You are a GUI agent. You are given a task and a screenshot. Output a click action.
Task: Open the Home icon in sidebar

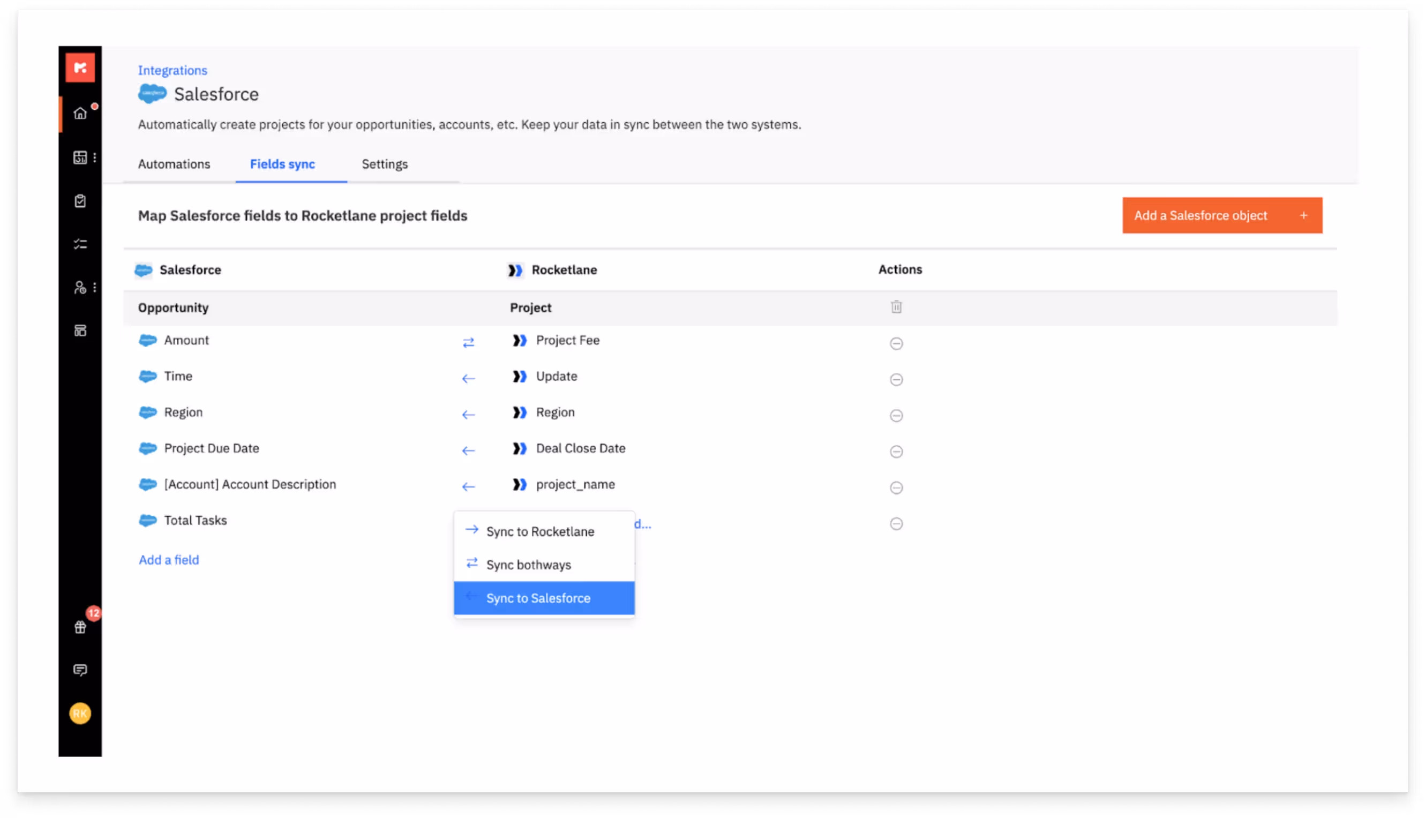point(80,114)
